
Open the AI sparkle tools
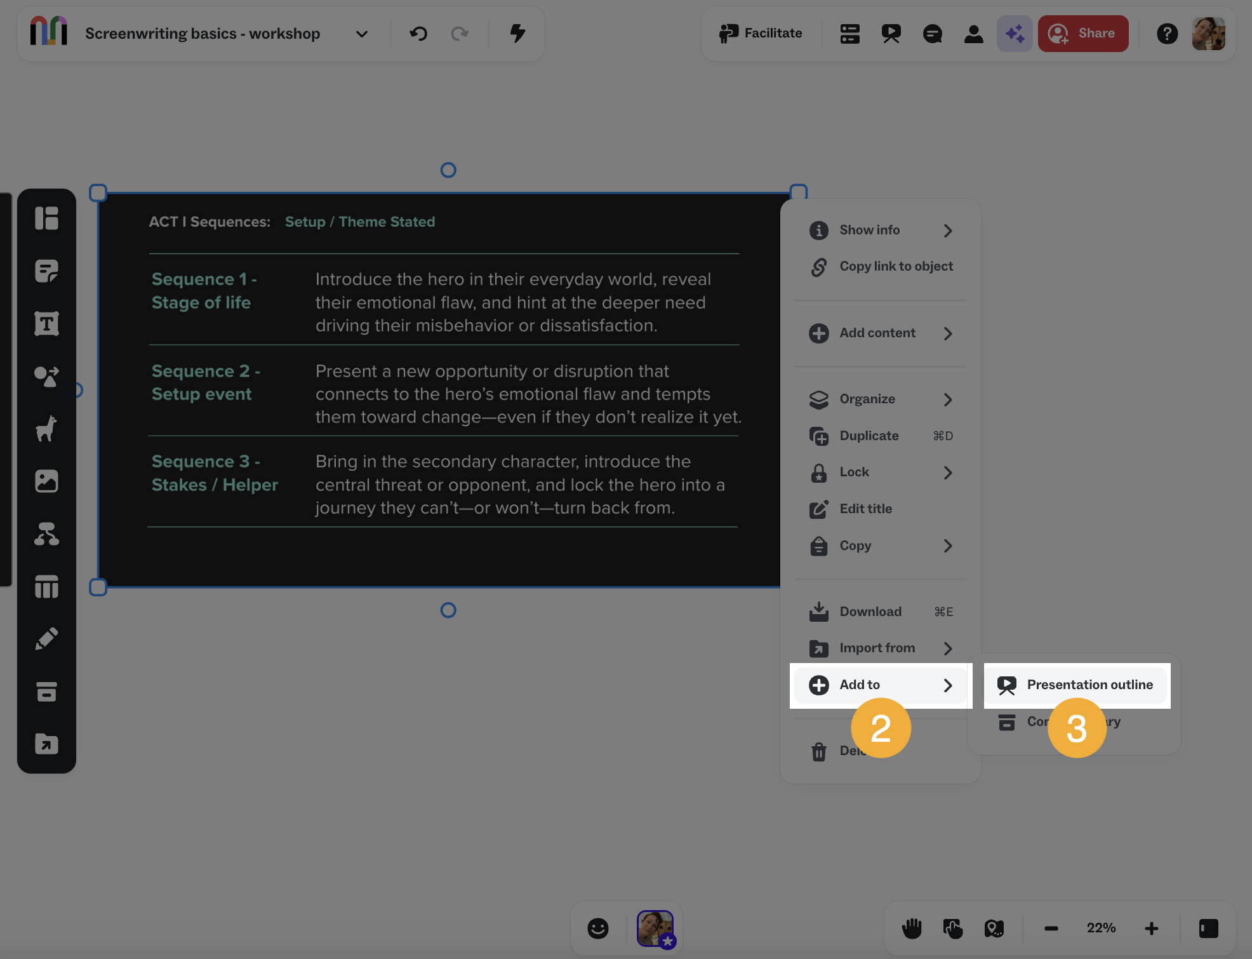tap(1015, 34)
